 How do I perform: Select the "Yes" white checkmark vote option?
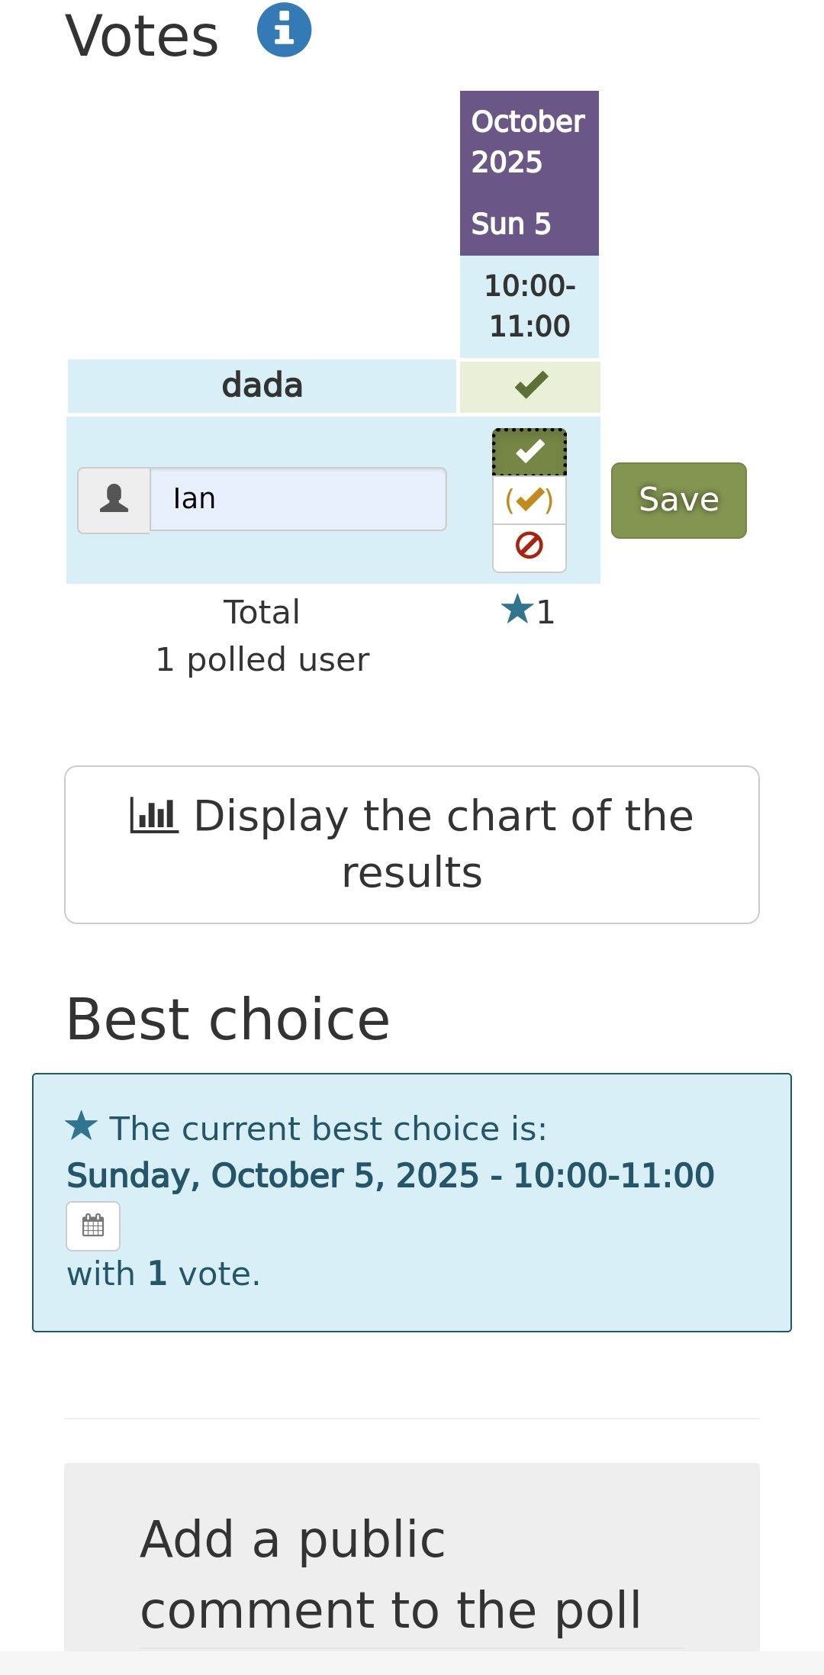coord(529,452)
